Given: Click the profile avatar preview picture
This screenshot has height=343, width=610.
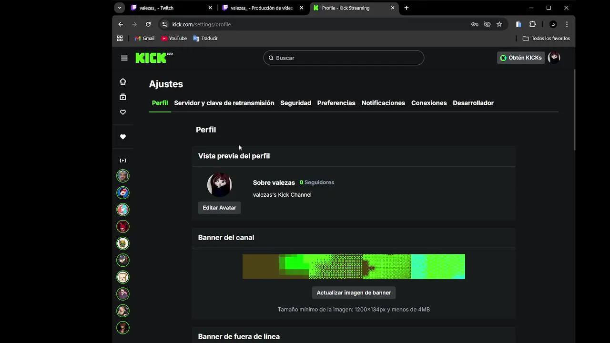Looking at the screenshot, I should 219,185.
